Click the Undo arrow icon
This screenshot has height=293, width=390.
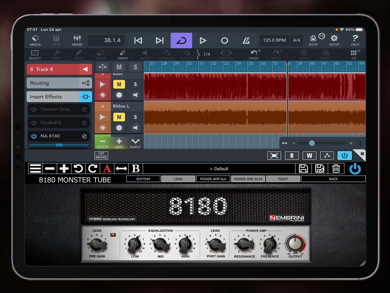254,55
